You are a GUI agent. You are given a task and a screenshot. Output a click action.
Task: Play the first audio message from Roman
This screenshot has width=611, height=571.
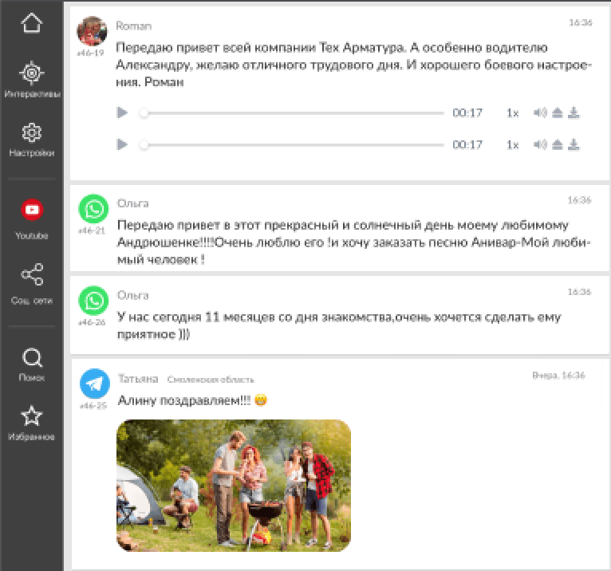(122, 113)
